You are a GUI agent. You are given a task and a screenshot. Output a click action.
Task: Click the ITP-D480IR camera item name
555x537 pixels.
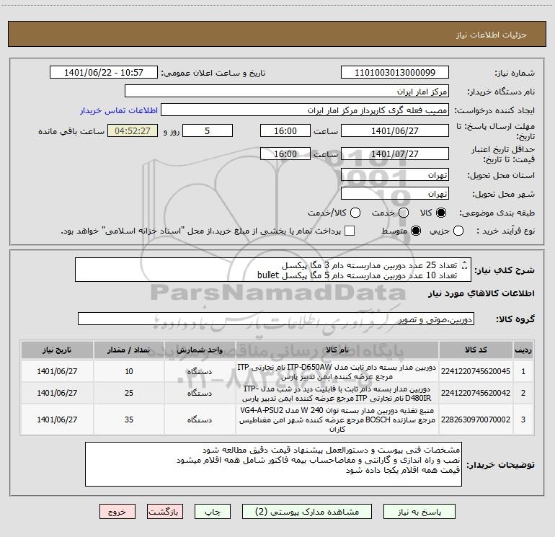point(337,394)
